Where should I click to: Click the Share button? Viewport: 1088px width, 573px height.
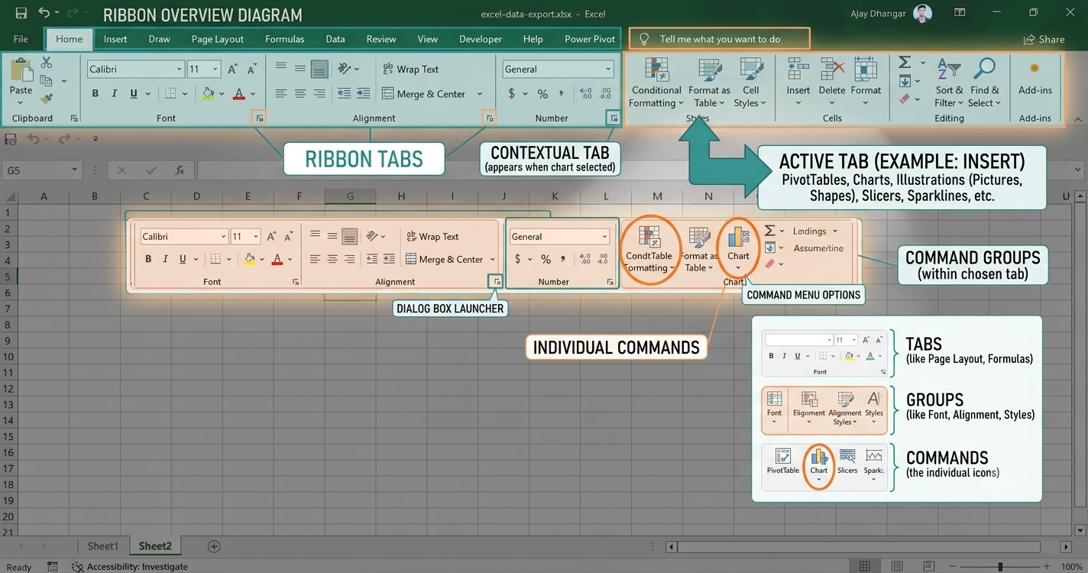1044,39
